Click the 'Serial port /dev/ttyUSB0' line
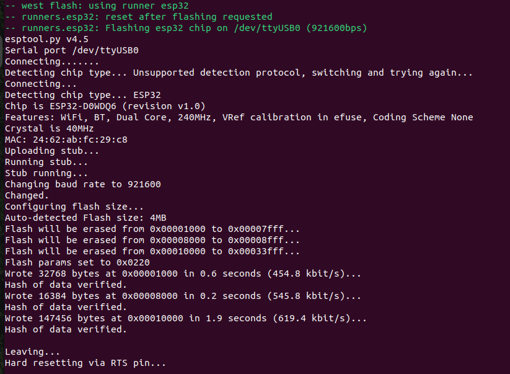 (x=71, y=50)
